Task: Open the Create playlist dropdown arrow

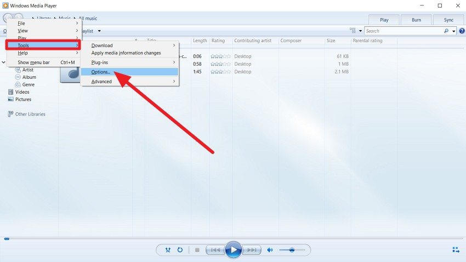Action: 99,31
